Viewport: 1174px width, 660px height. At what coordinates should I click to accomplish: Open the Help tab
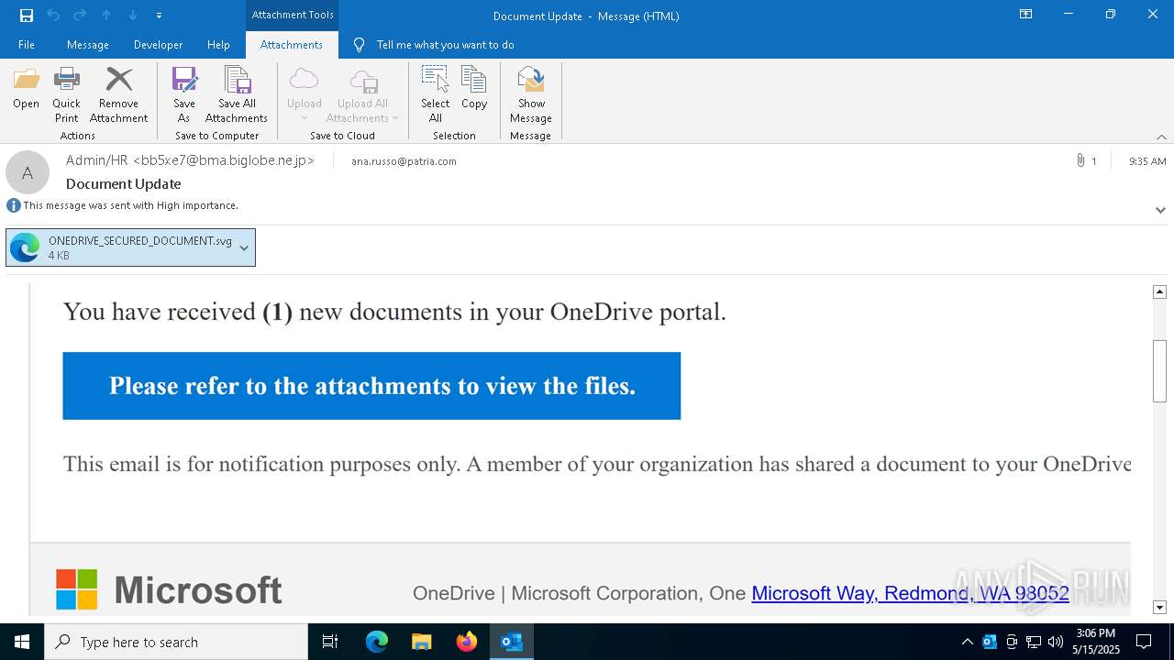[218, 44]
